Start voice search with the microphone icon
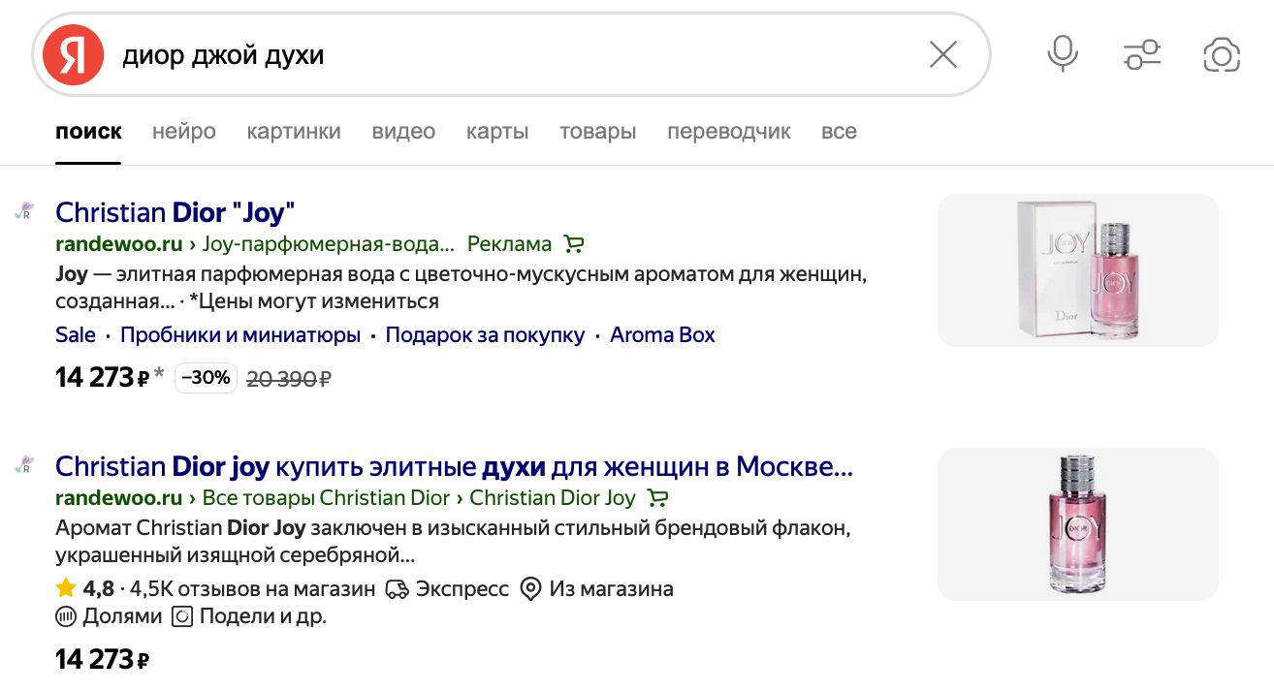 pyautogui.click(x=1063, y=54)
